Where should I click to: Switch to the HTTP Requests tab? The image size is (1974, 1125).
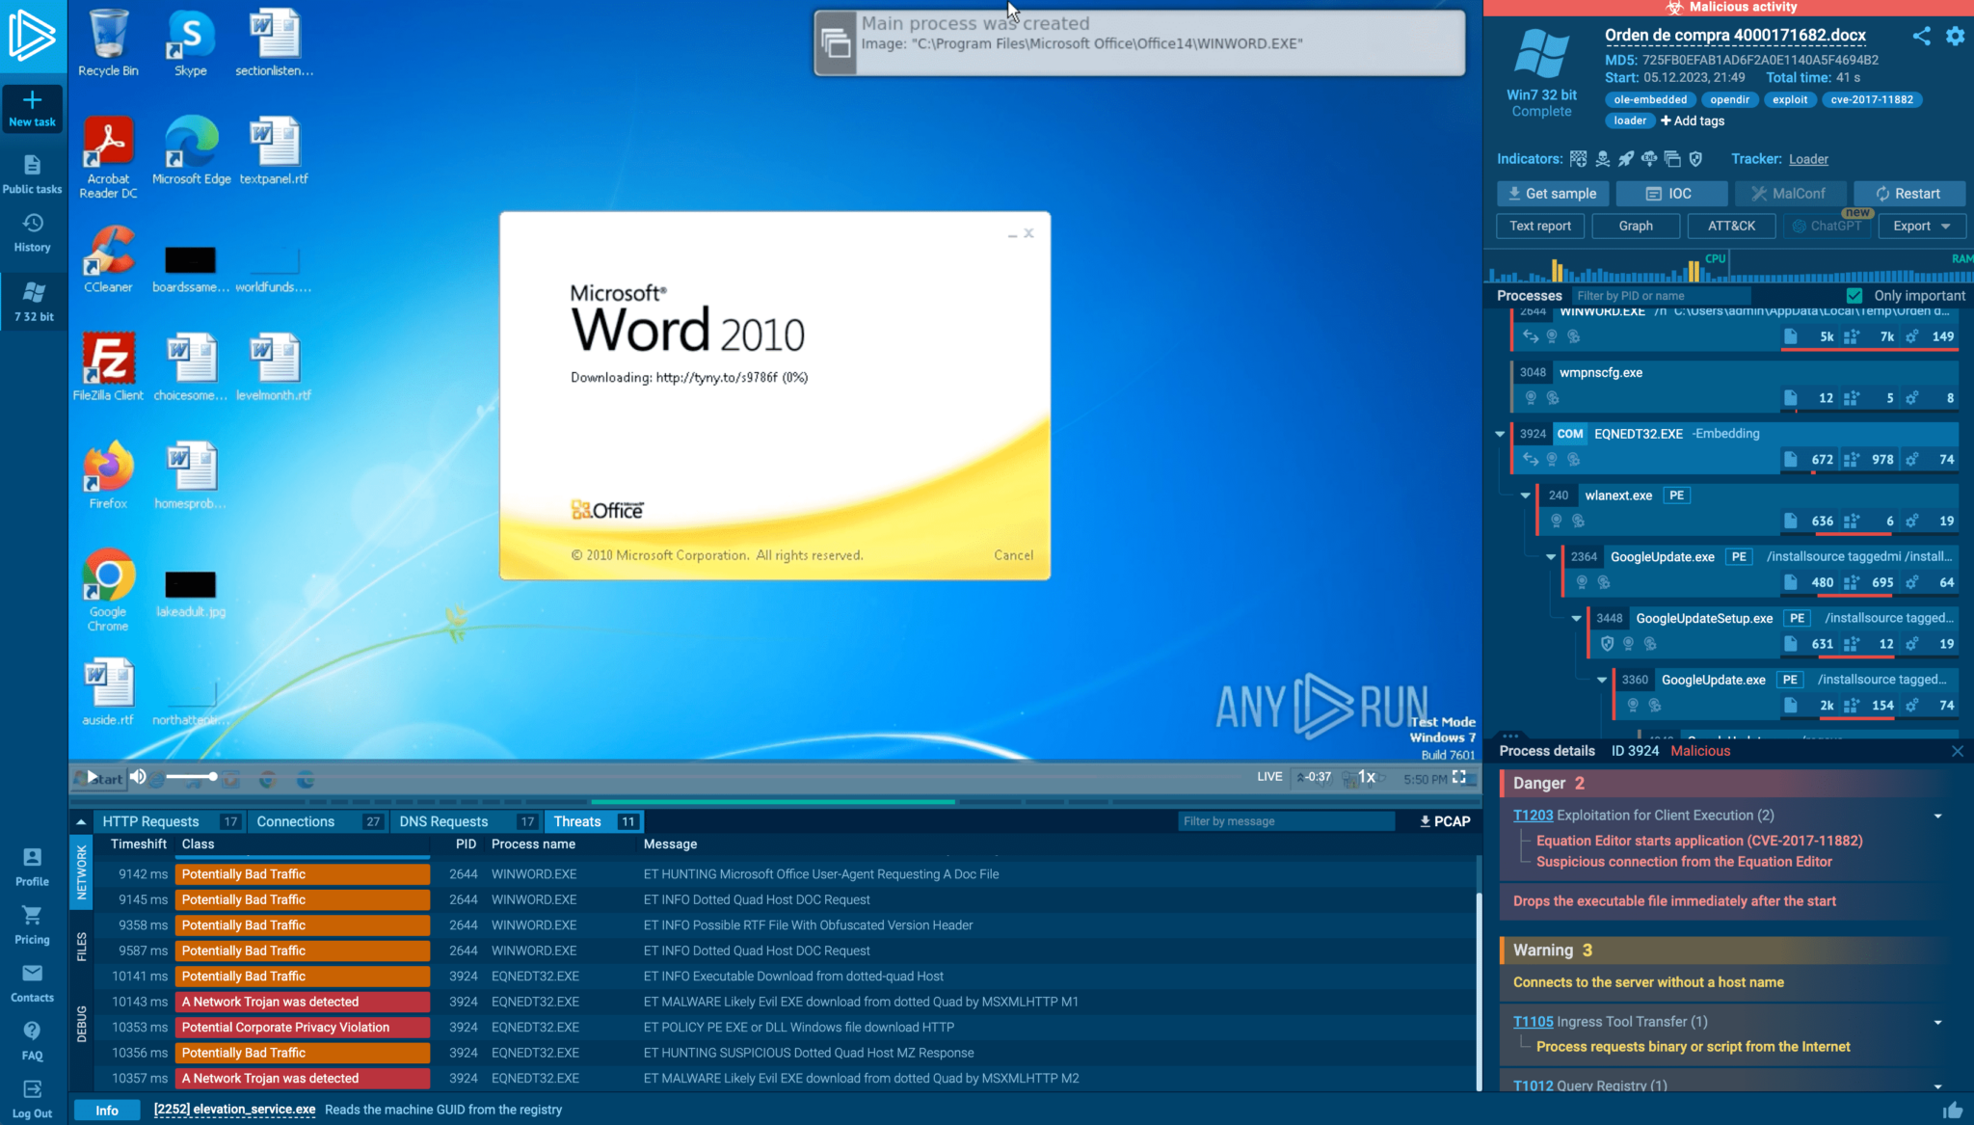tap(150, 821)
